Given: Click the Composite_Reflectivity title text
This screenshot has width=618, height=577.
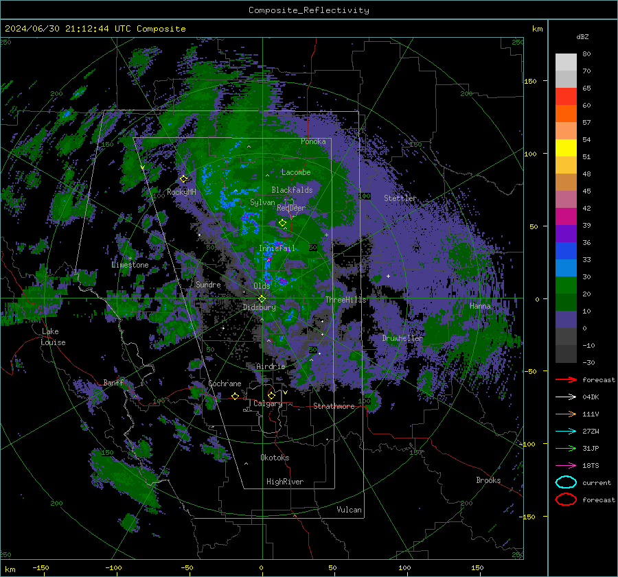Looking at the screenshot, I should (309, 10).
